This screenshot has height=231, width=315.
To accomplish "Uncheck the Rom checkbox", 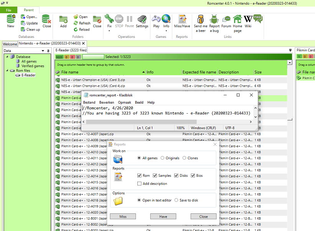I will point(139,176).
